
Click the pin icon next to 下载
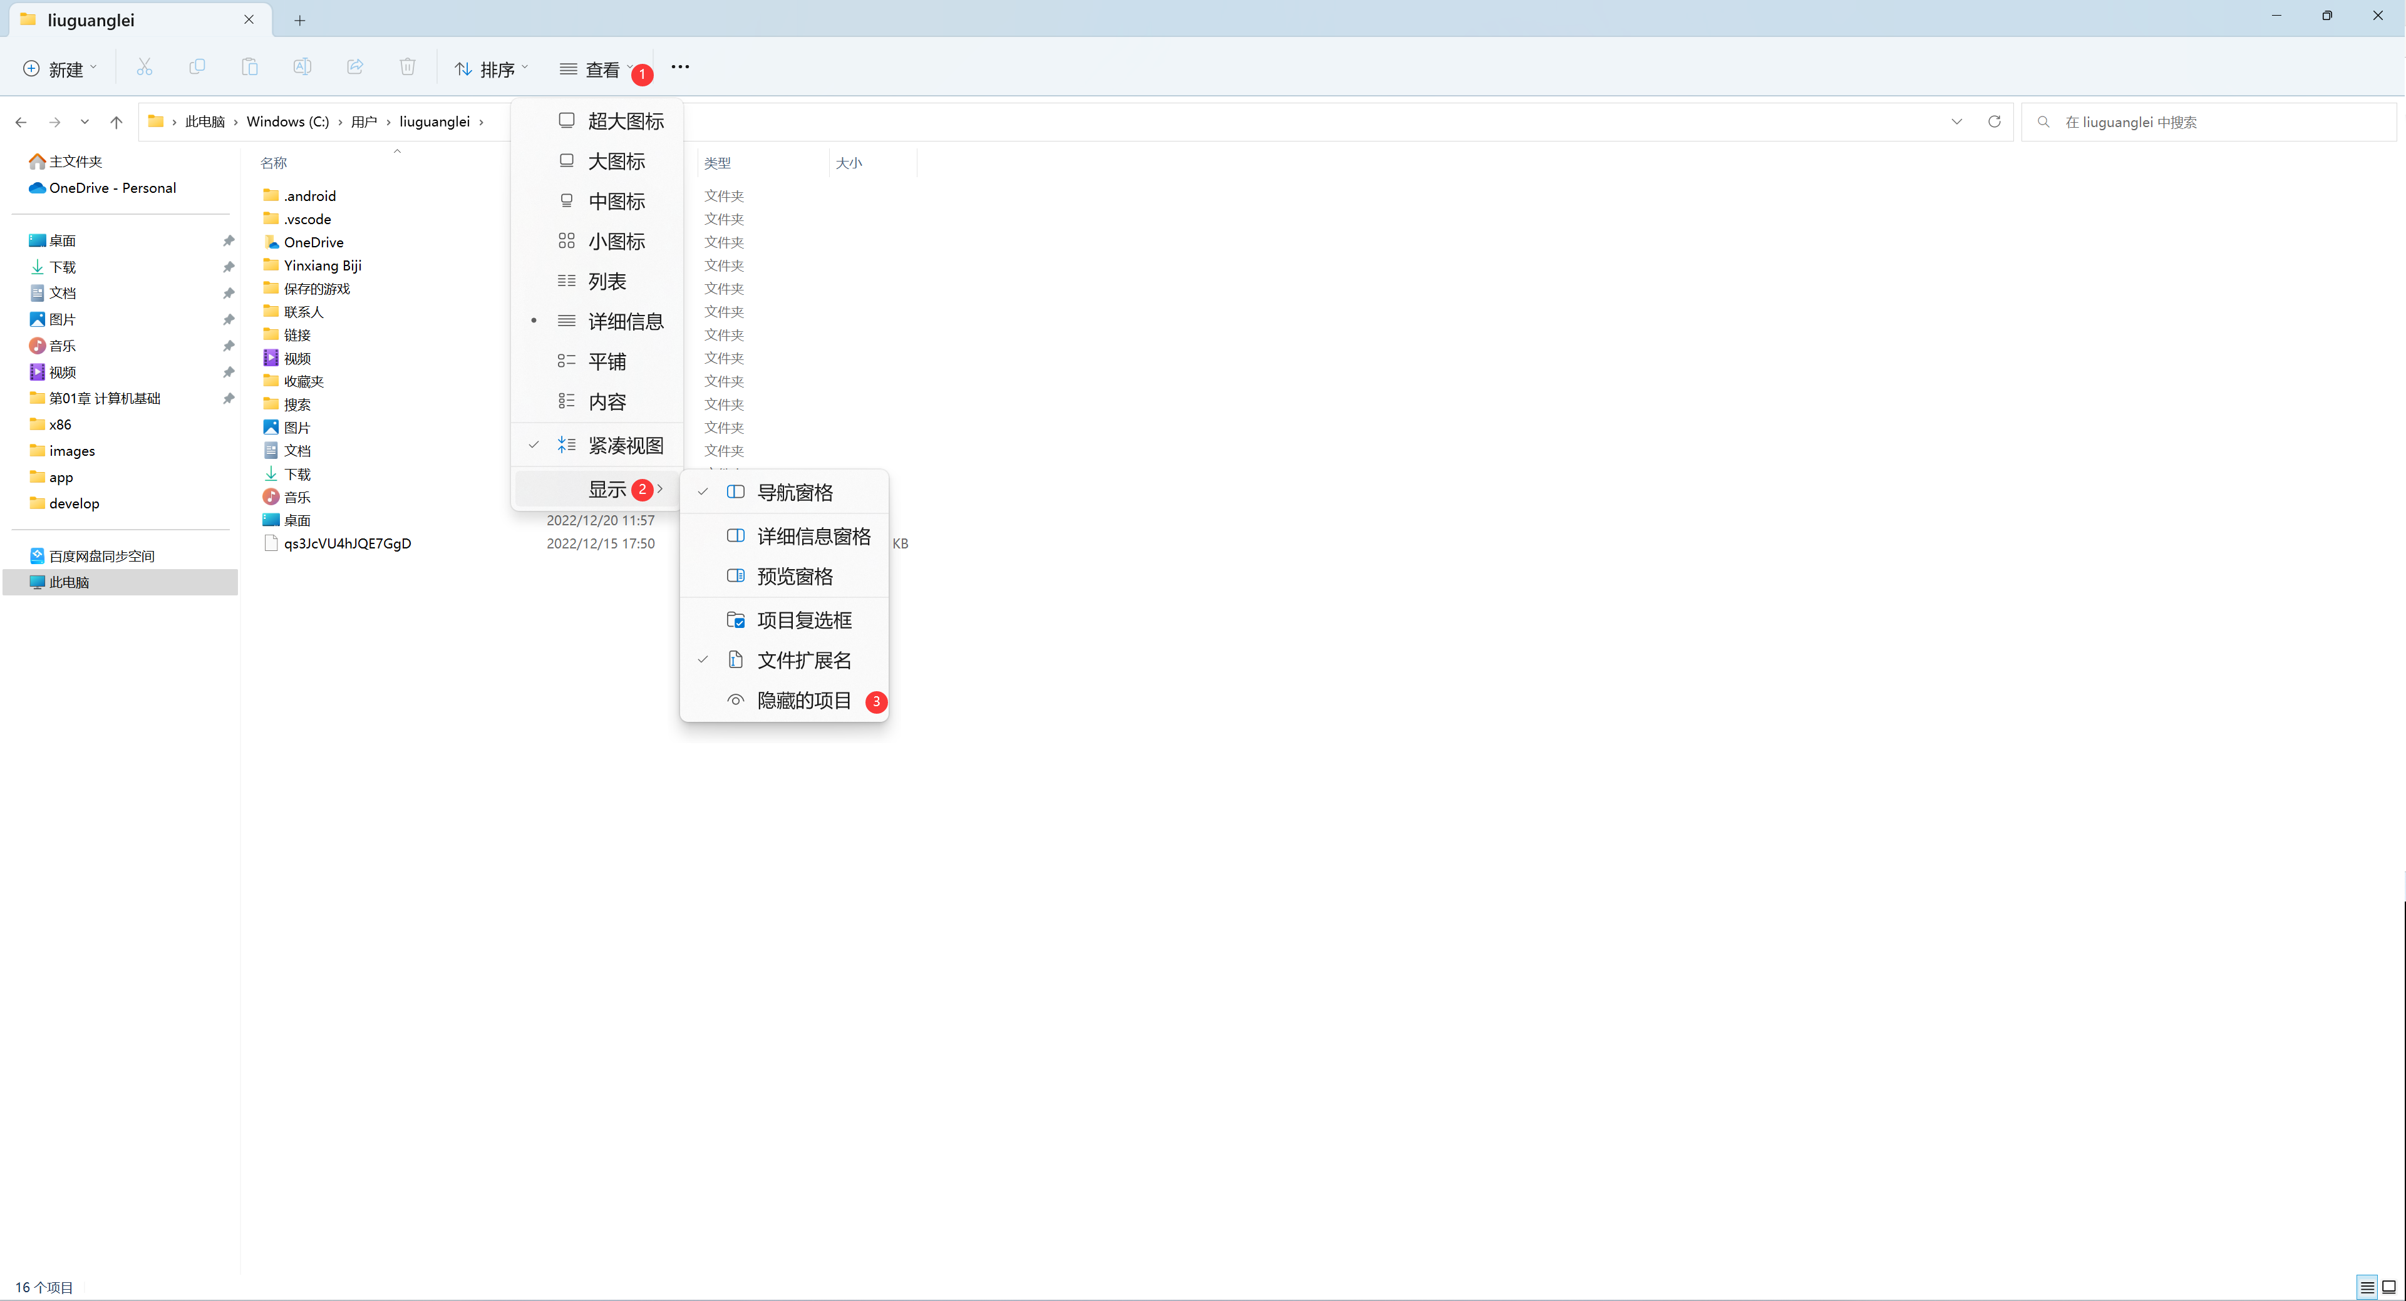tap(228, 267)
